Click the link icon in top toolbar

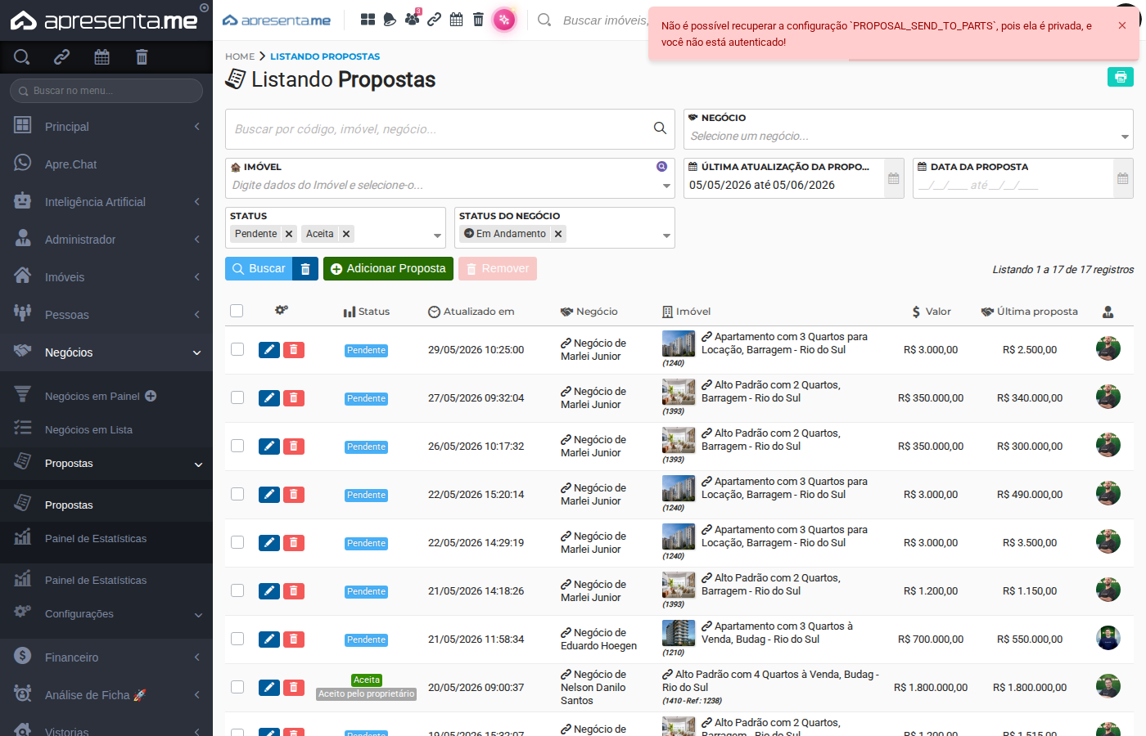[x=435, y=20]
